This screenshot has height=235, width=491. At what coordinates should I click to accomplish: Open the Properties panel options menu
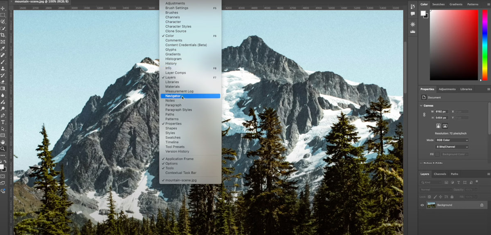coord(489,89)
